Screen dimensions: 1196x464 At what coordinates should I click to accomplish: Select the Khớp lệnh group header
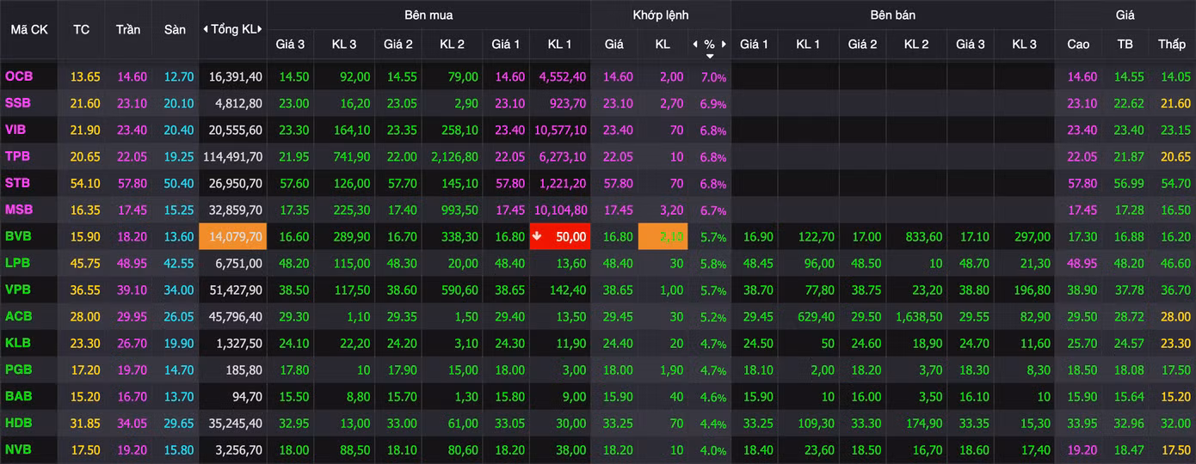(x=661, y=15)
